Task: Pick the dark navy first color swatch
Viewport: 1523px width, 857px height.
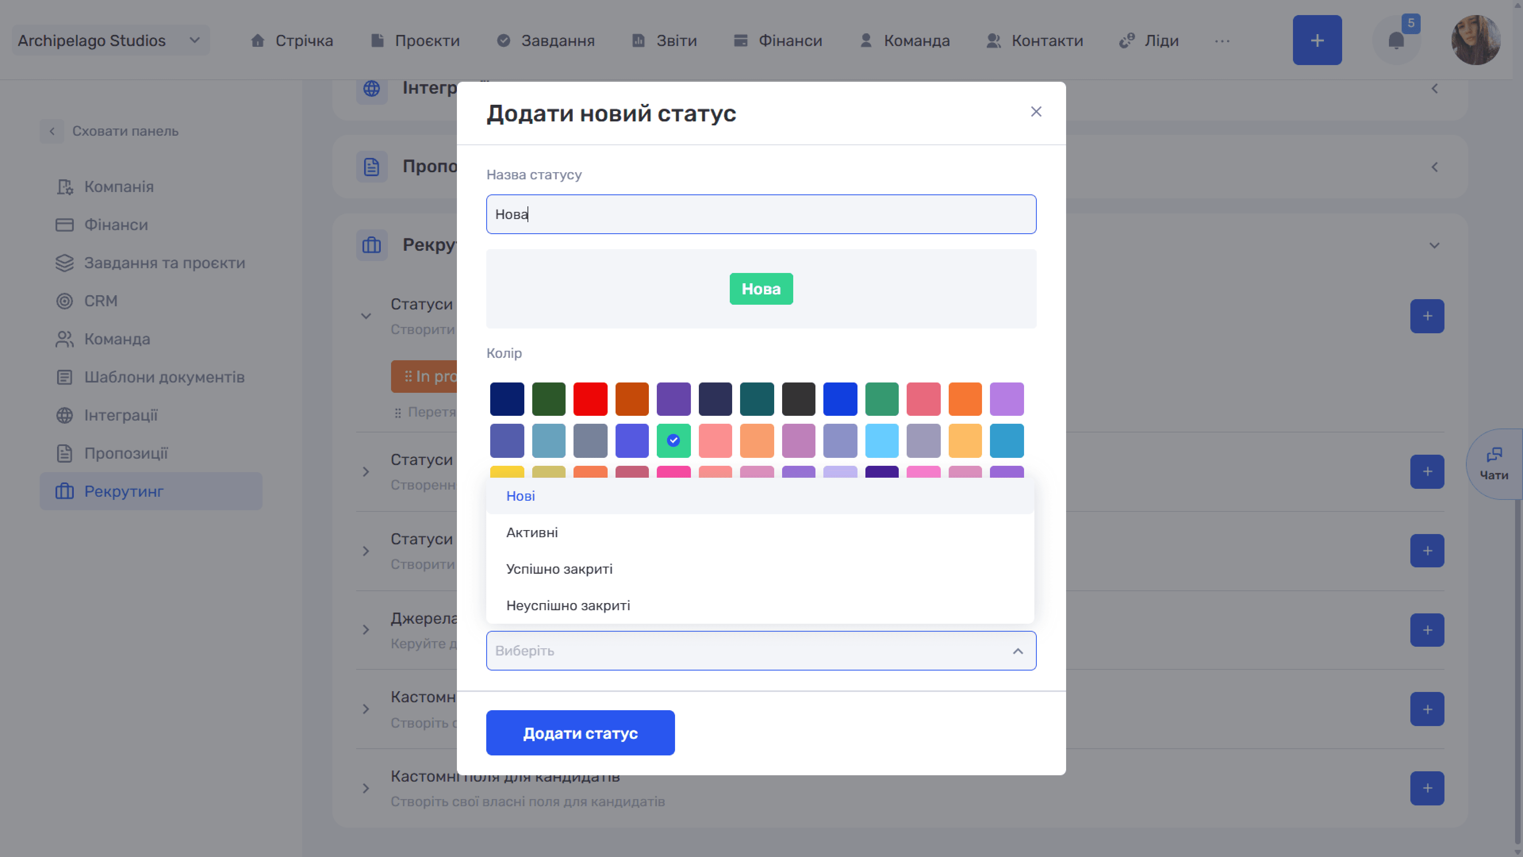Action: (x=507, y=399)
